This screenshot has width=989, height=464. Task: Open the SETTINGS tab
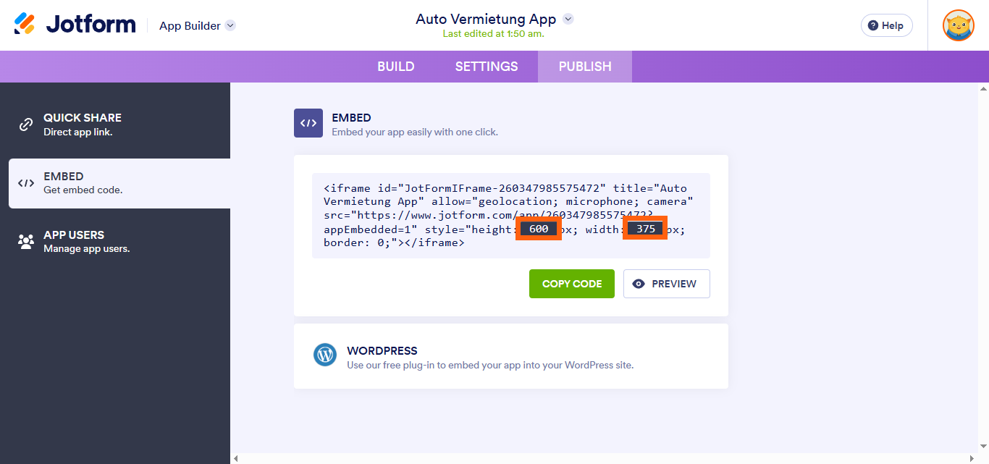[x=486, y=66]
